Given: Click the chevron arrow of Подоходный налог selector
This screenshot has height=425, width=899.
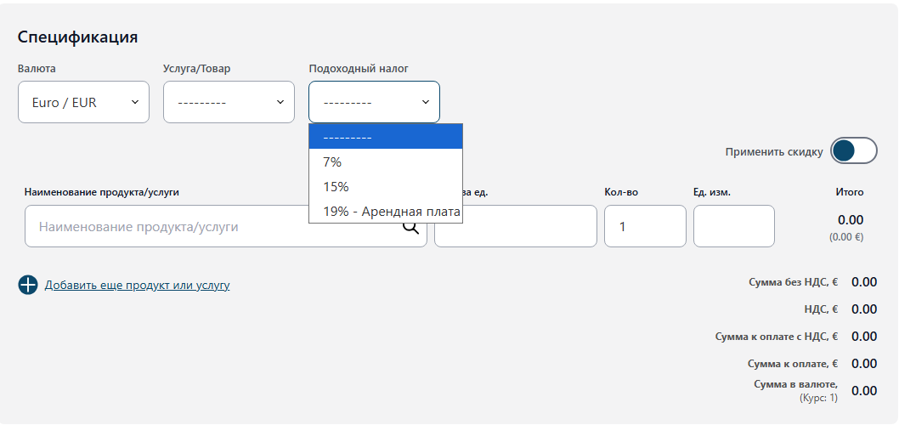Looking at the screenshot, I should tap(426, 102).
